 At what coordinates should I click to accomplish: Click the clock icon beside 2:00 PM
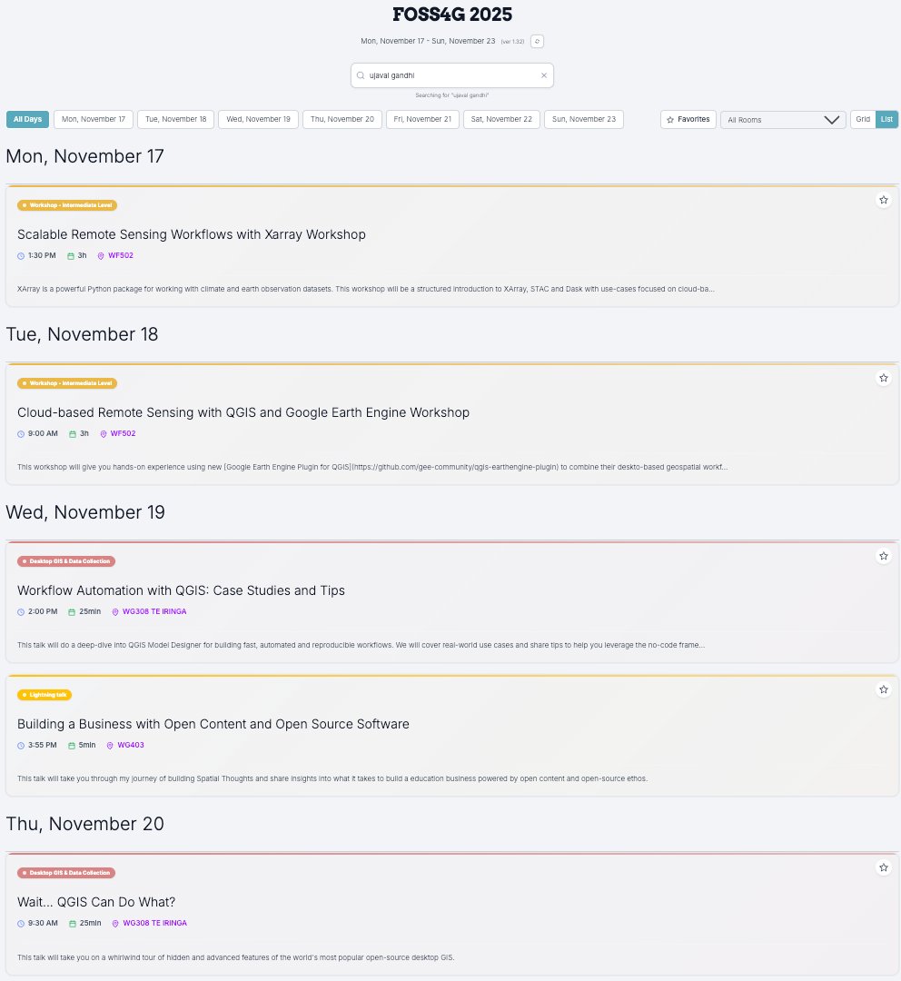click(21, 612)
